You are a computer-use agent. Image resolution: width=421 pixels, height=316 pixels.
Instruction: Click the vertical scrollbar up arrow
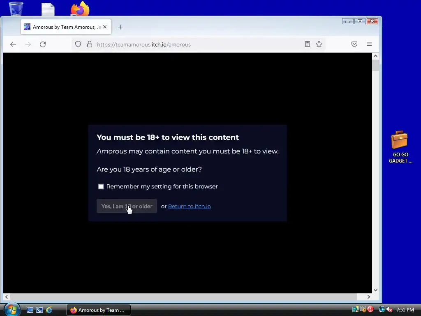pos(375,56)
